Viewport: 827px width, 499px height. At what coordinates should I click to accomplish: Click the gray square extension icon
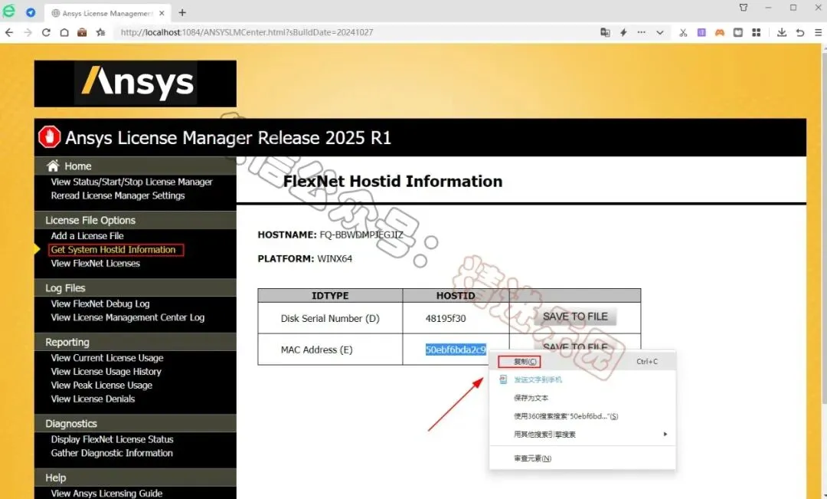[738, 32]
